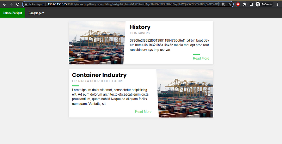Click the Inlane Freight brand link
This screenshot has height=144, width=282.
point(13,13)
